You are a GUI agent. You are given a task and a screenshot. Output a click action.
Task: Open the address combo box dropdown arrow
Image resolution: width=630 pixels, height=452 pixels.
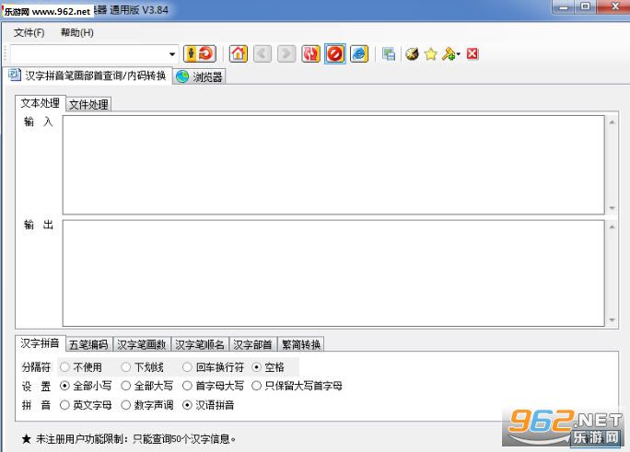coord(172,54)
